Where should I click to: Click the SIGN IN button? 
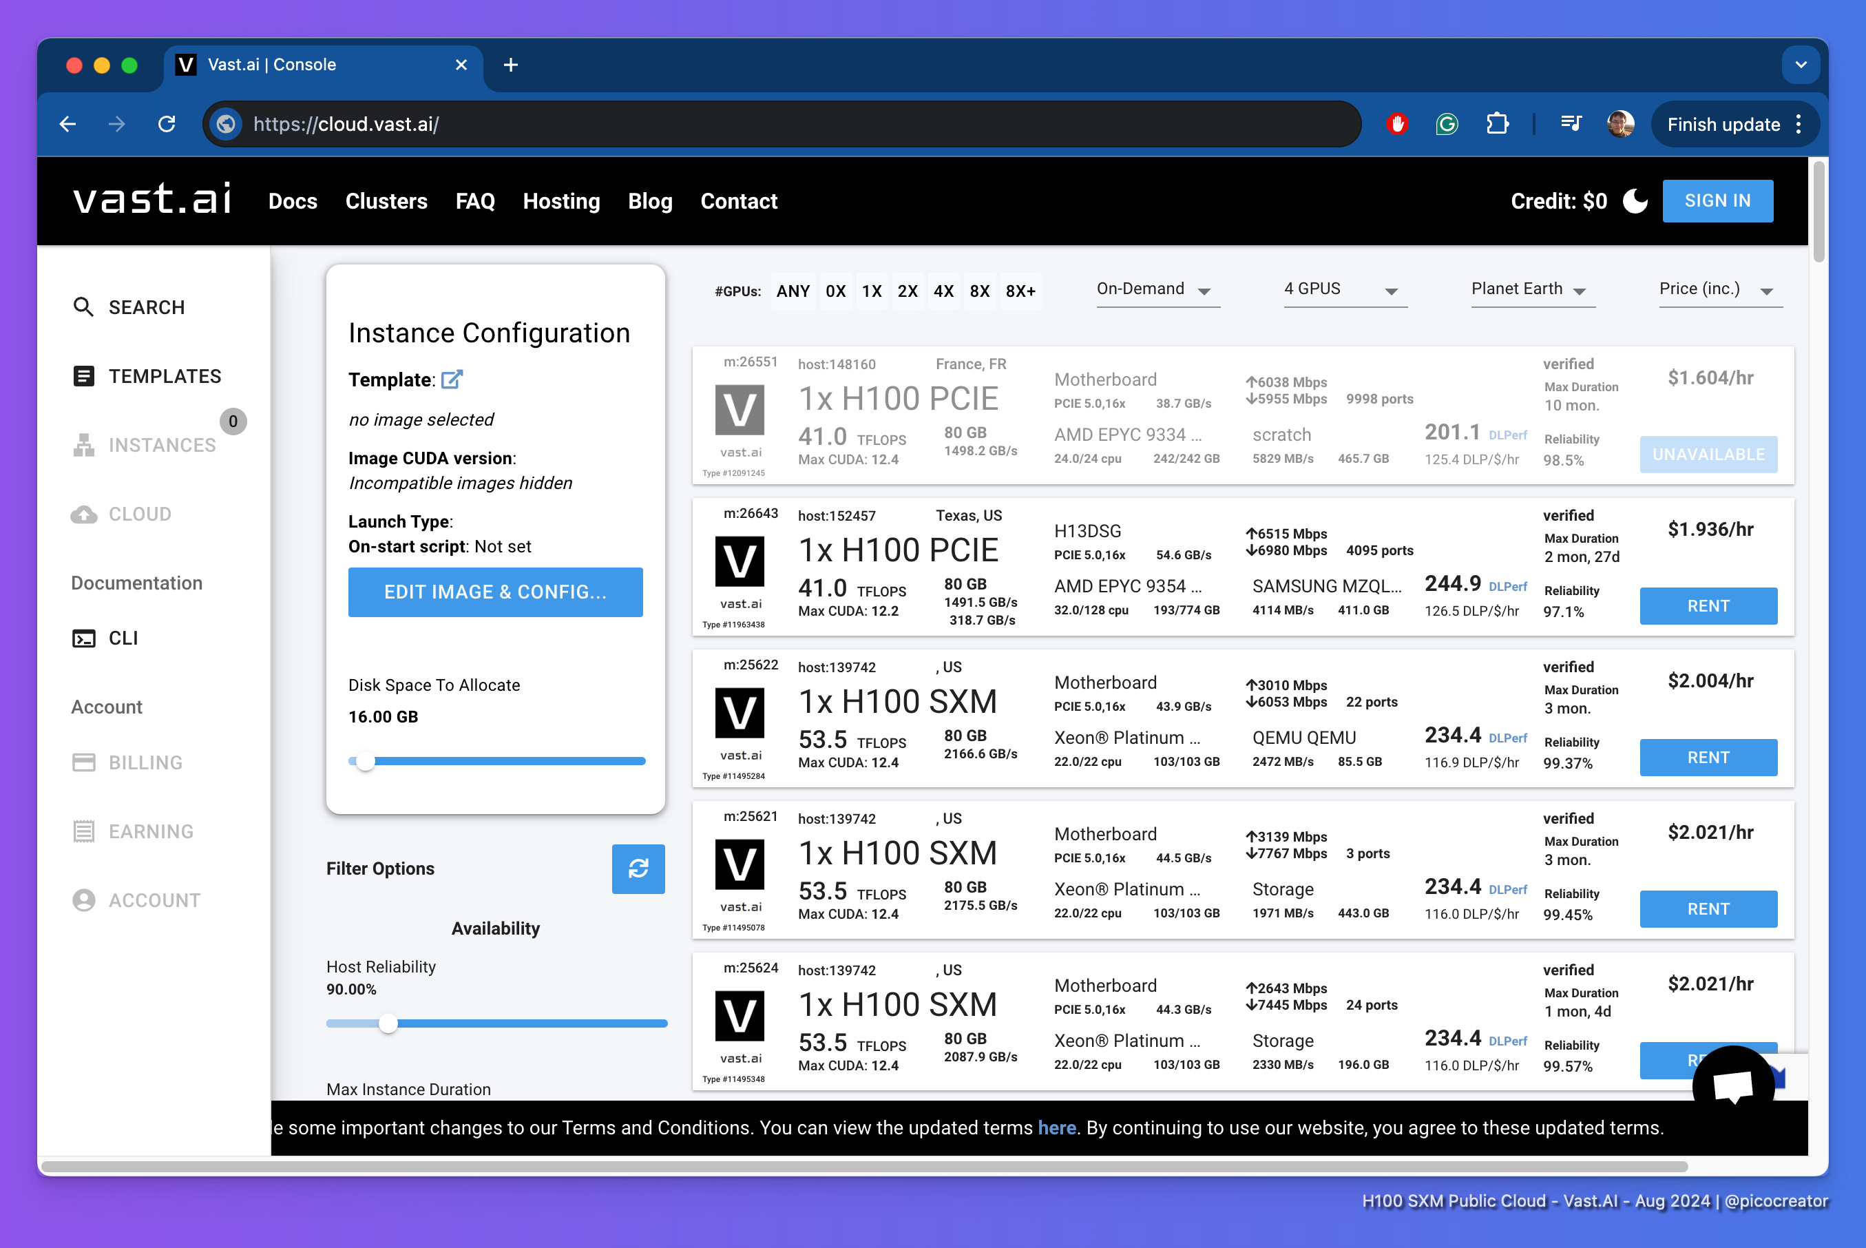pyautogui.click(x=1717, y=200)
